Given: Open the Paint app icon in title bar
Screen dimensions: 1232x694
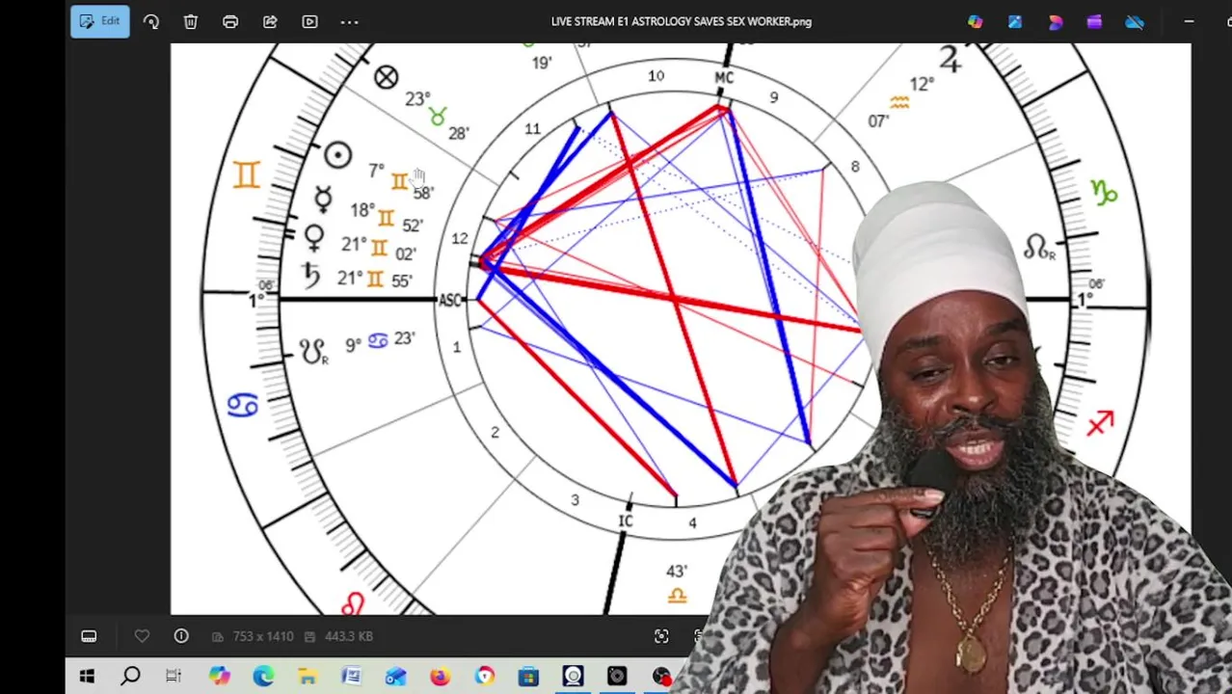Looking at the screenshot, I should [x=1015, y=21].
